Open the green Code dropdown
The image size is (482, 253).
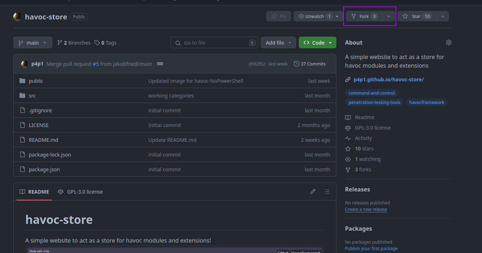317,42
